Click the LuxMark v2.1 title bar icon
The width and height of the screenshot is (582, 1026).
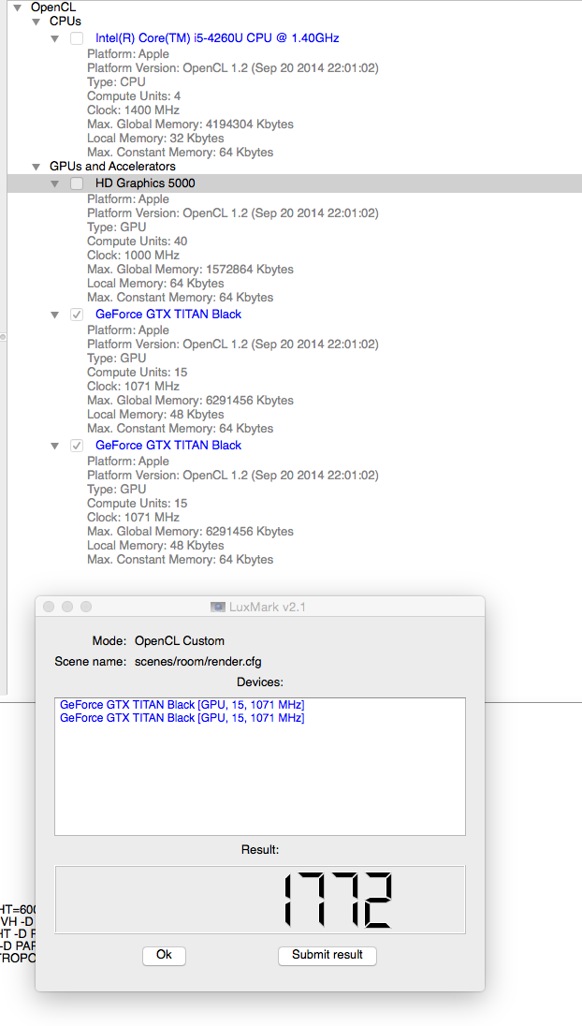pos(218,608)
